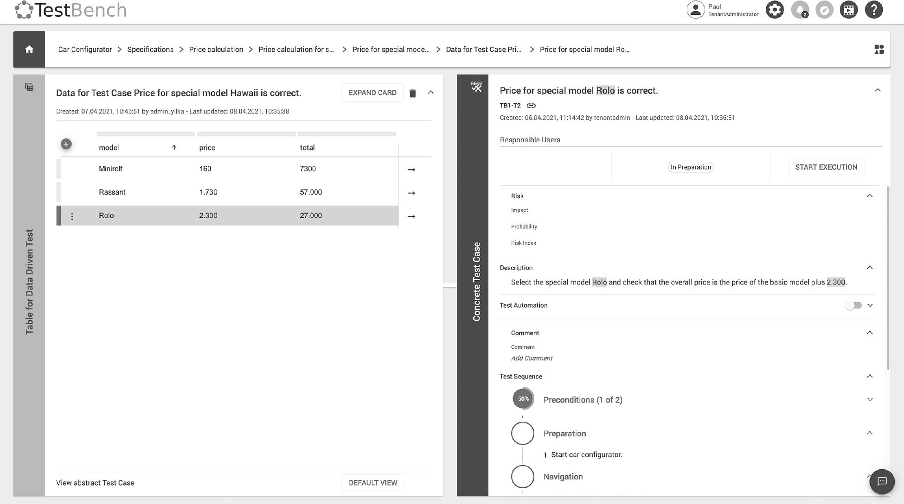Click the link icon next to TB1-T2
The width and height of the screenshot is (904, 504).
(x=531, y=106)
